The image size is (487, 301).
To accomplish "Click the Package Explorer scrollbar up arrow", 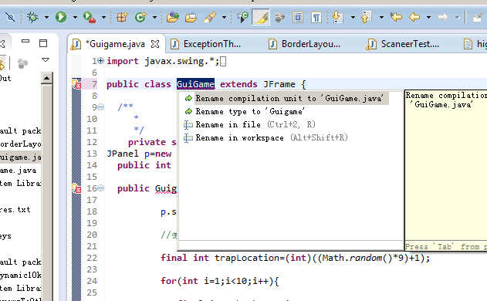I will [x=46, y=78].
